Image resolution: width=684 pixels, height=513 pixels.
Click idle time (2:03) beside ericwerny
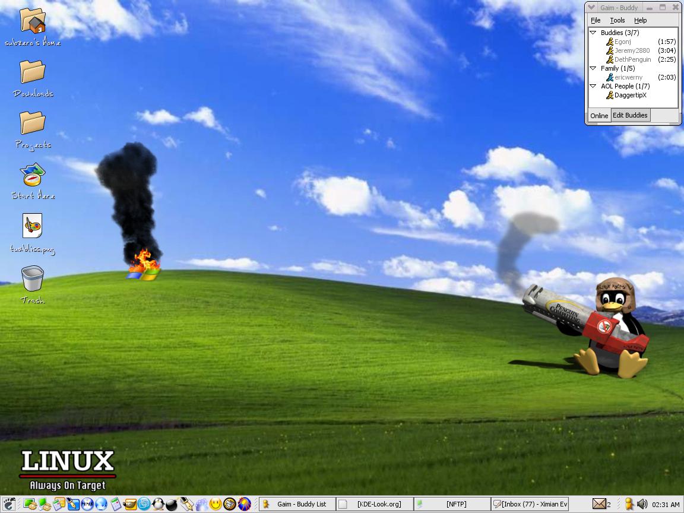pyautogui.click(x=667, y=77)
